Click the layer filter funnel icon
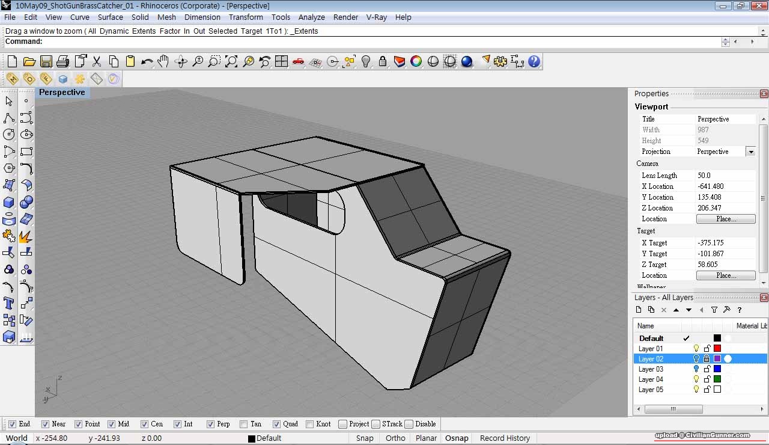The width and height of the screenshot is (769, 445). click(x=714, y=310)
